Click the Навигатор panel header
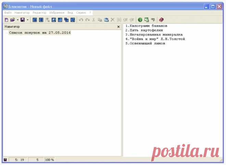The image size is (226, 165). coord(62,27)
